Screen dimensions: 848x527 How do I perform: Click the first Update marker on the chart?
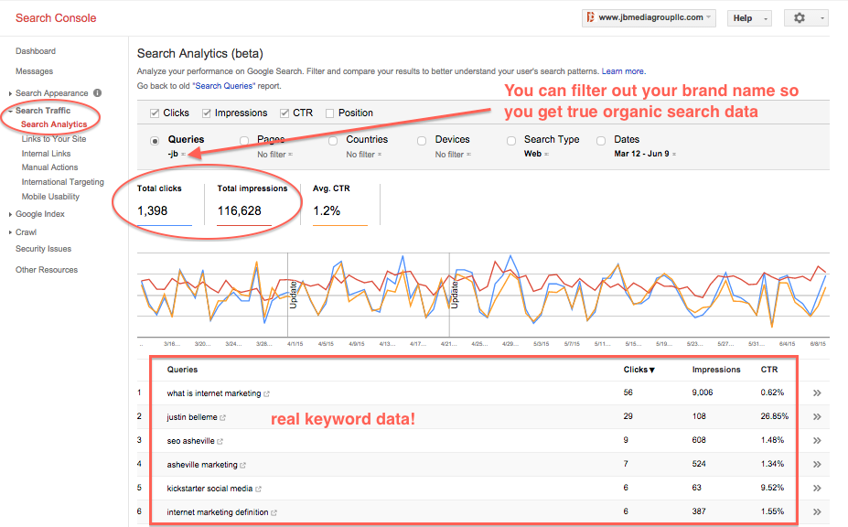pyautogui.click(x=293, y=295)
